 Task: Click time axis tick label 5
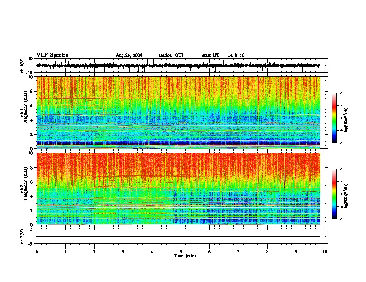181,252
